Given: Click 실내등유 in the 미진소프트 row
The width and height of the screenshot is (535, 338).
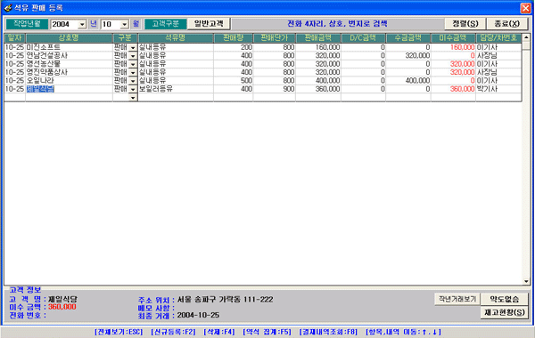Looking at the screenshot, I should click(x=176, y=47).
